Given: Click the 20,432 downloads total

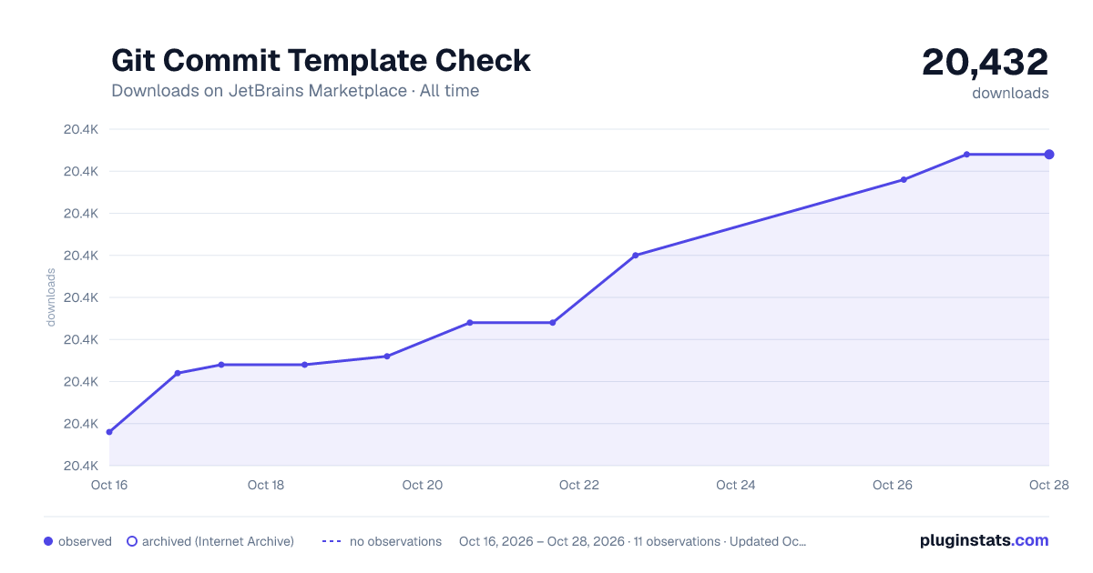Looking at the screenshot, I should coord(986,62).
